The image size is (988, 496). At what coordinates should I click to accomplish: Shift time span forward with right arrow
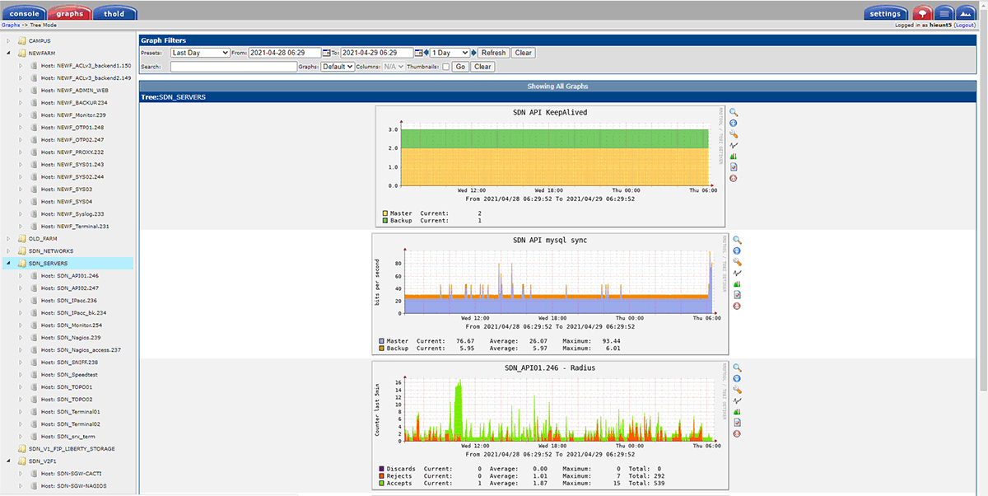tap(474, 53)
